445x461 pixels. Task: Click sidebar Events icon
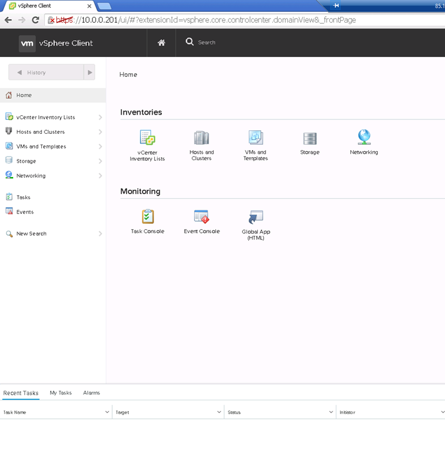[x=9, y=211]
